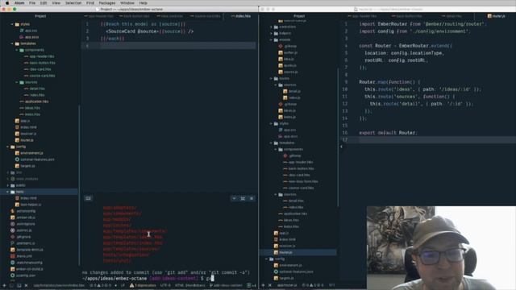Select the idea-card.hbs tab in left window
This screenshot has width=516, height=290.
click(x=171, y=16)
